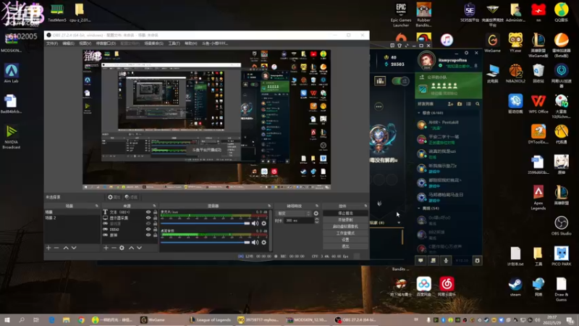Viewport: 579px width, 326px height.
Task: Open source properties gear in sources toolbar
Action: [x=122, y=248]
